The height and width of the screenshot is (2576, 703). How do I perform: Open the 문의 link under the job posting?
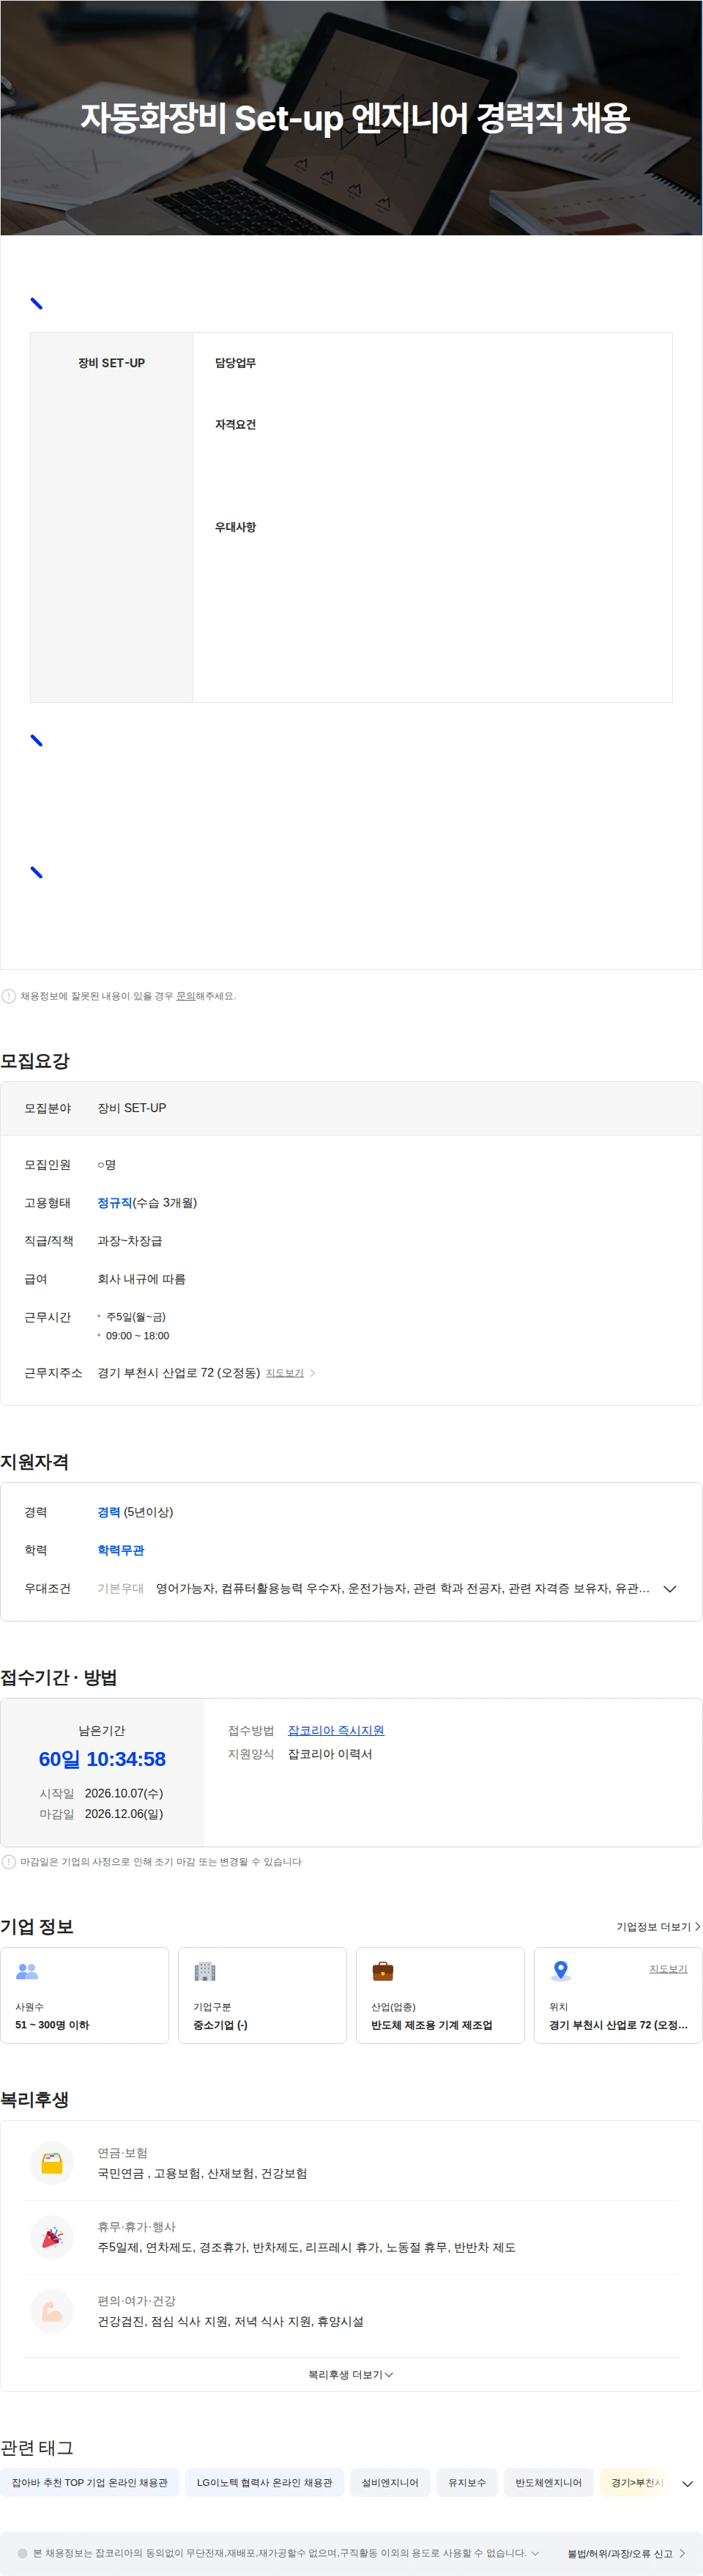[x=186, y=996]
